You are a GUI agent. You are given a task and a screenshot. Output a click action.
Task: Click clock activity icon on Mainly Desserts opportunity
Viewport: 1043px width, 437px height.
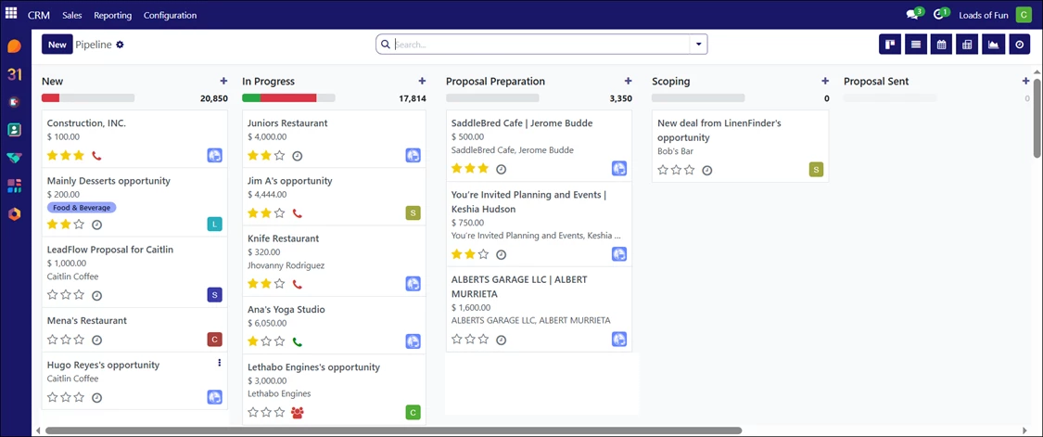point(96,225)
